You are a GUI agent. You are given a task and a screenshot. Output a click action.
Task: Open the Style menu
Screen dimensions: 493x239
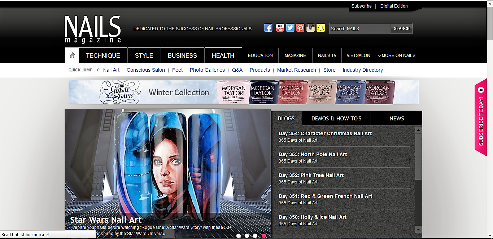pyautogui.click(x=144, y=56)
